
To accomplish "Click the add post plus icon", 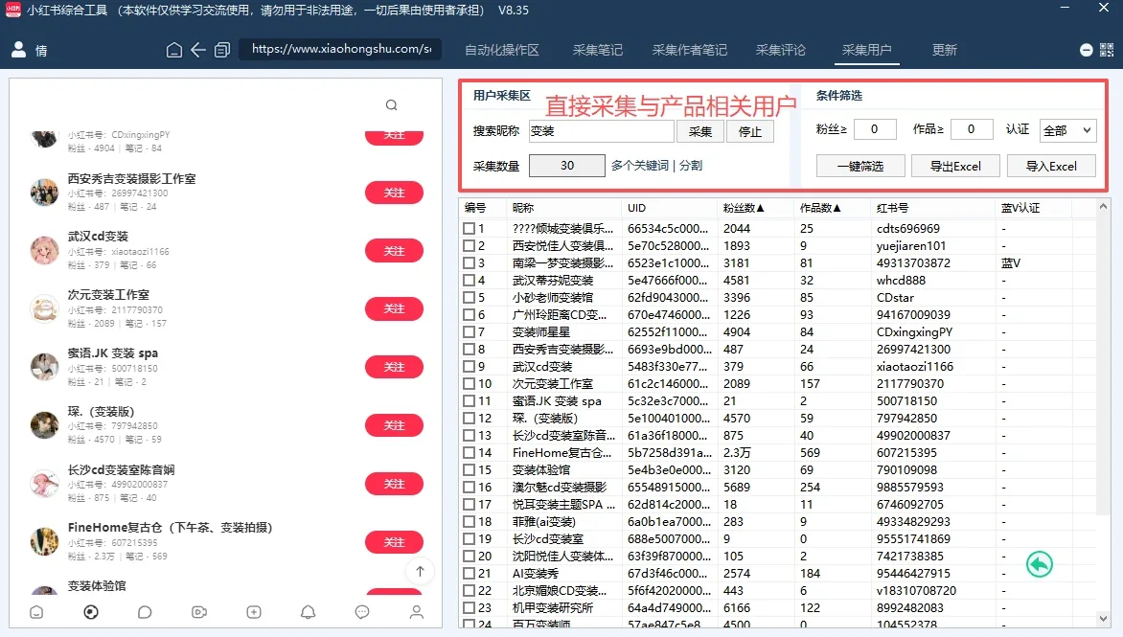I will (254, 612).
